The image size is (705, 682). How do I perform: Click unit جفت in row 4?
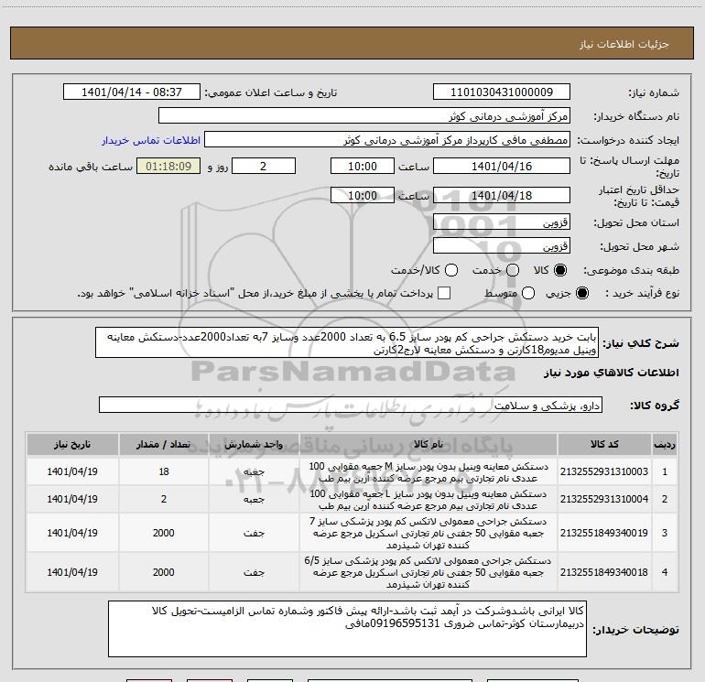point(254,572)
